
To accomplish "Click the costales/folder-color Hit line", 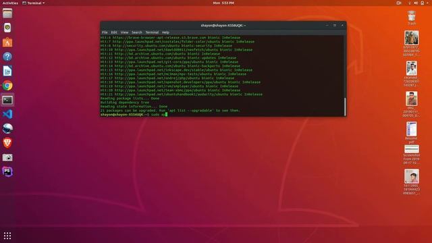I will [178, 42].
